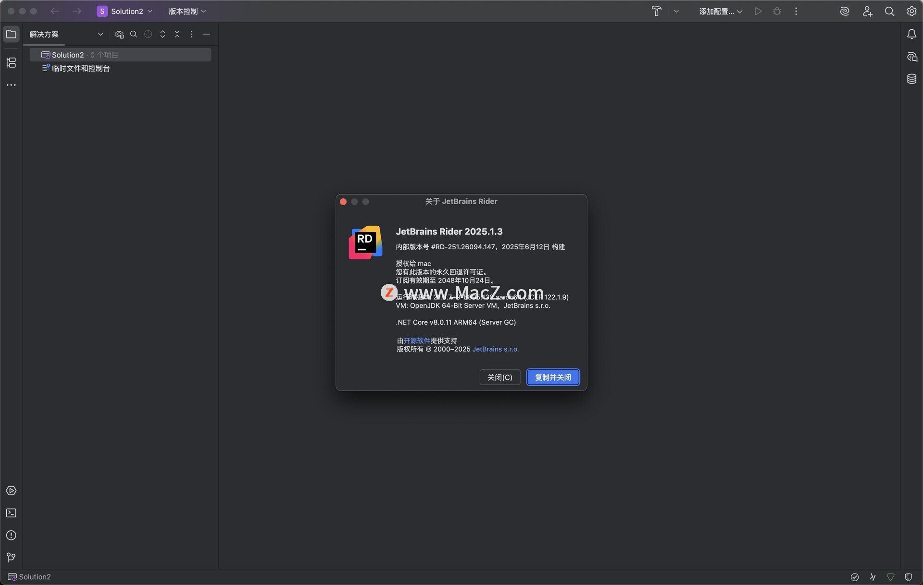Screen dimensions: 923x585
Task: Click JetBrains Rider 2025.1.3 title text
Action: point(449,232)
